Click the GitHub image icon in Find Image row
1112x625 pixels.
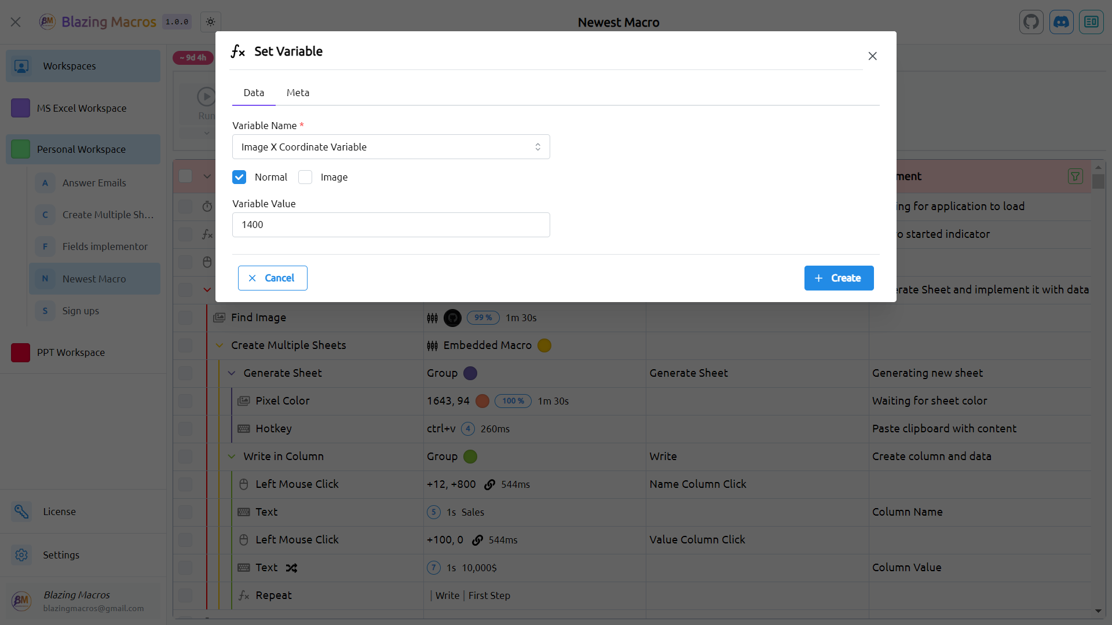[x=452, y=318]
